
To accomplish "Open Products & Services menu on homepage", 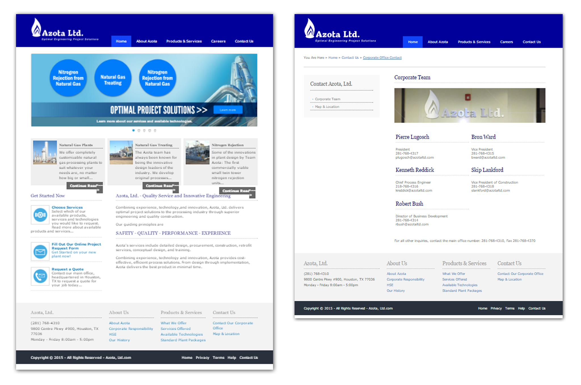I will pos(184,41).
